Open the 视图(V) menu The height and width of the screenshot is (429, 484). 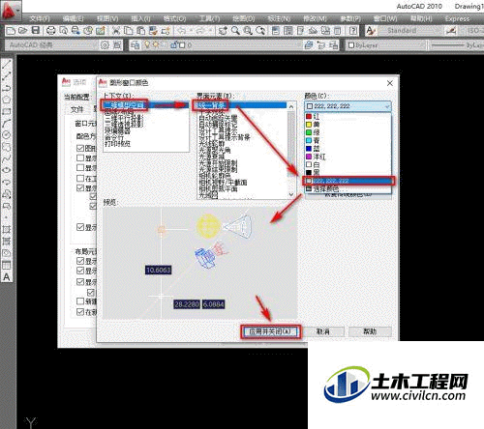point(107,18)
